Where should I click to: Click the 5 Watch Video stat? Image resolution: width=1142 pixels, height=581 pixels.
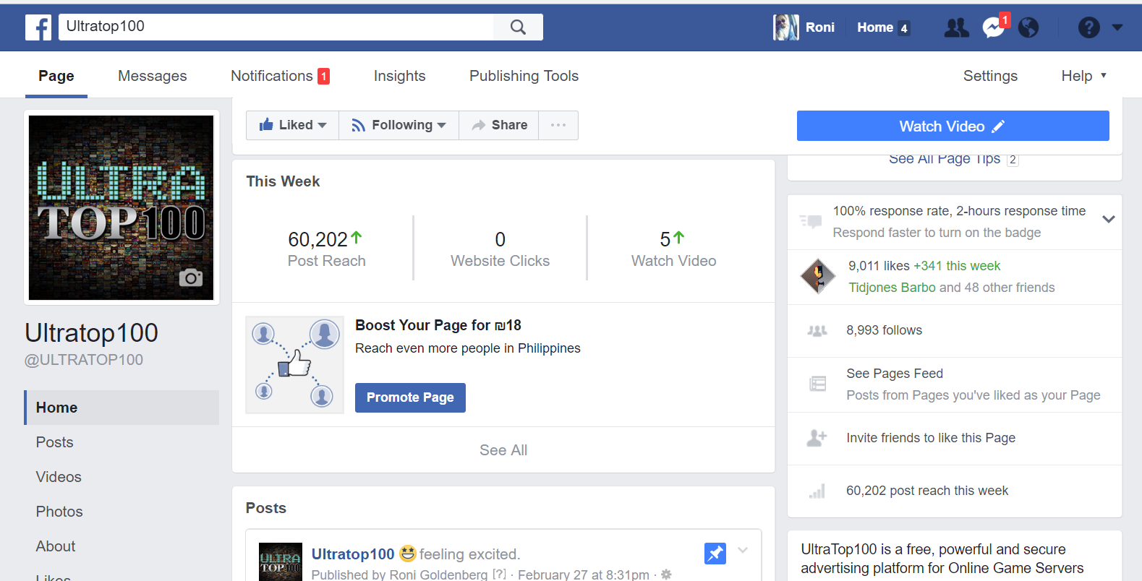(673, 248)
